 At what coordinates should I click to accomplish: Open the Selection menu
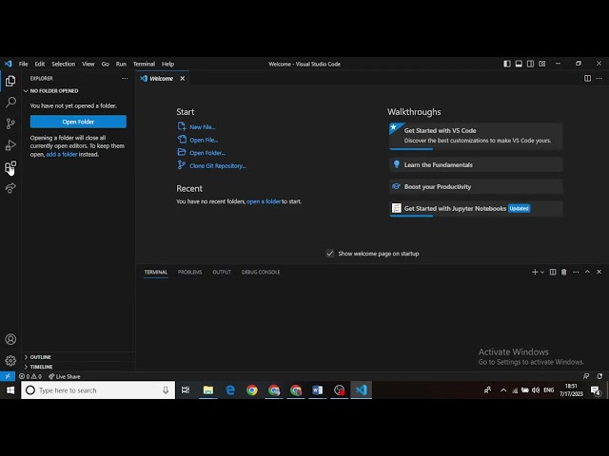pos(64,64)
